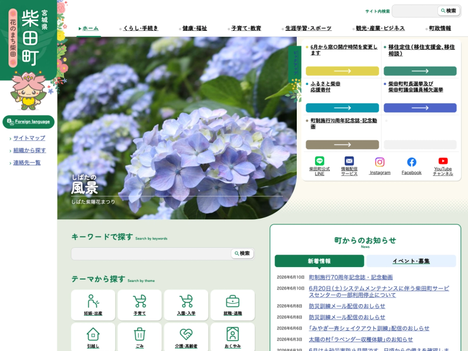468x351 pixels.
Task: Open 6月から窓口開庁時間を変更します link
Action: [344, 50]
